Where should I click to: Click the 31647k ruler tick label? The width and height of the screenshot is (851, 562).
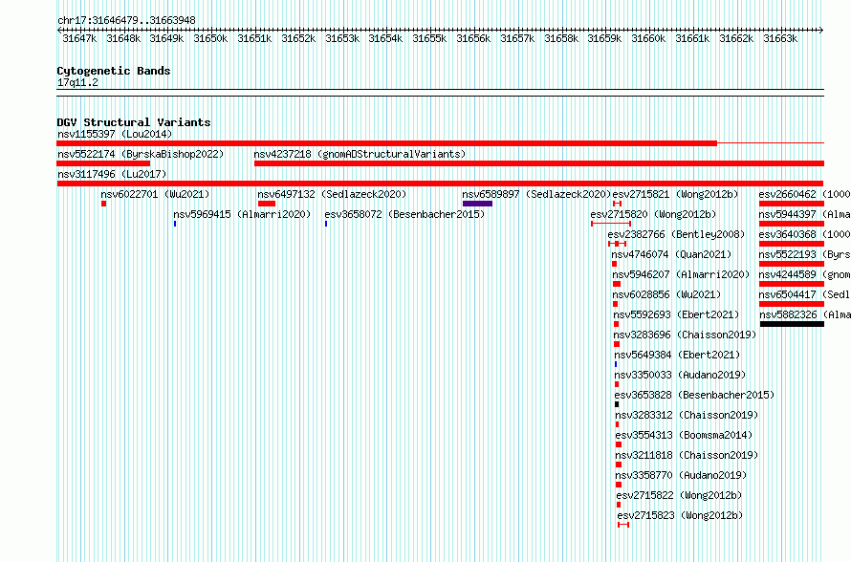(x=79, y=38)
